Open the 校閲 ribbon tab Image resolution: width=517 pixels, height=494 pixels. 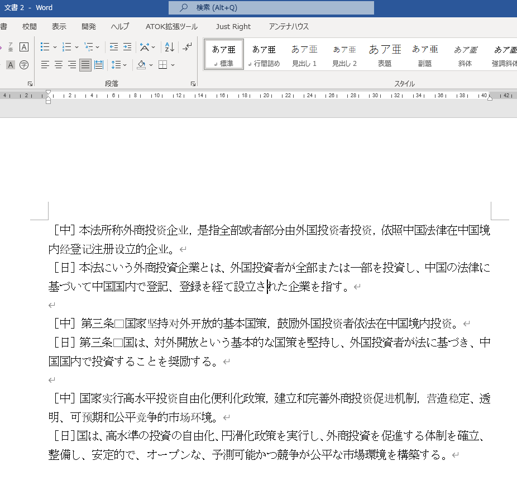(x=30, y=26)
